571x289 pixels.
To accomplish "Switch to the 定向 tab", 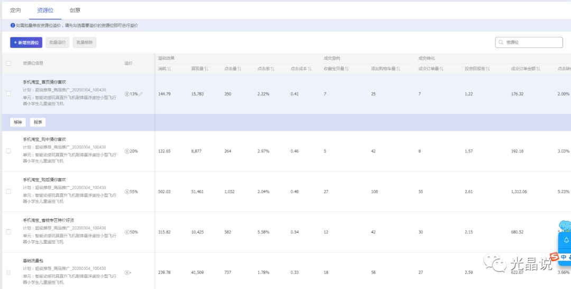I will [x=16, y=10].
